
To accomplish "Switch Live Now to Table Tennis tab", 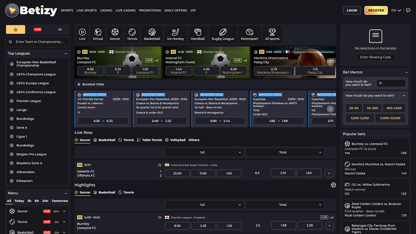I will pos(149,140).
